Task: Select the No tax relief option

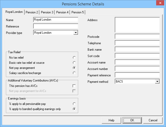Action: click(x=74, y=58)
